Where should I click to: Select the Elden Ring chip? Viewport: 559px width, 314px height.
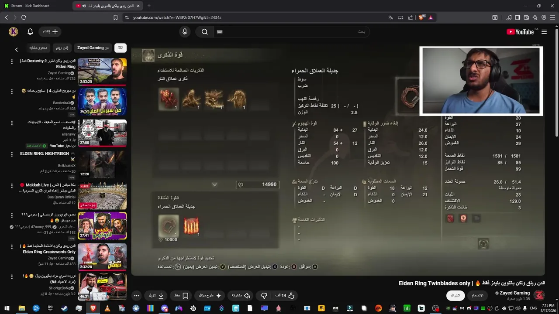(62, 48)
